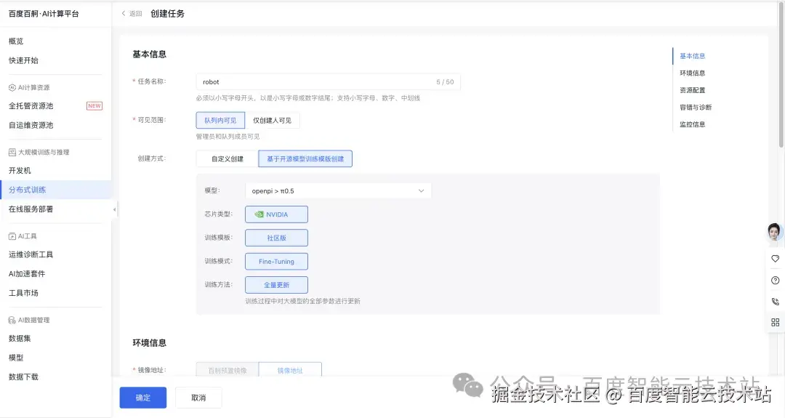The height and width of the screenshot is (418, 785).
Task: Open 运维诊断工具
Action: (31, 254)
